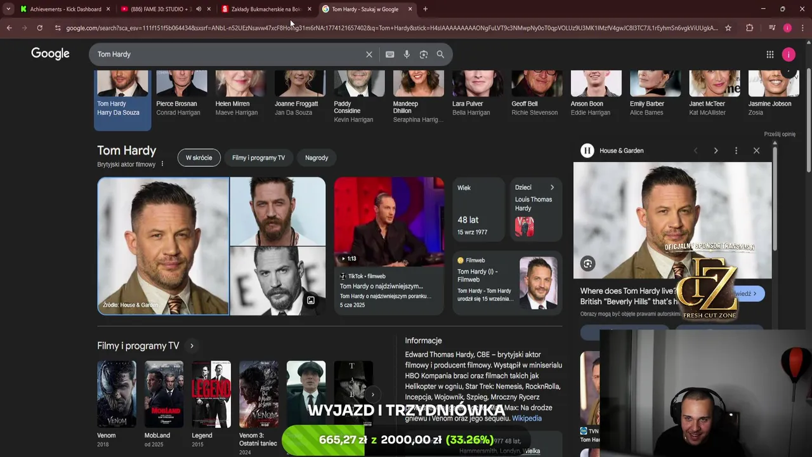This screenshot has width=812, height=457.
Task: Click the Prześlij opinię feedback link
Action: [x=780, y=134]
